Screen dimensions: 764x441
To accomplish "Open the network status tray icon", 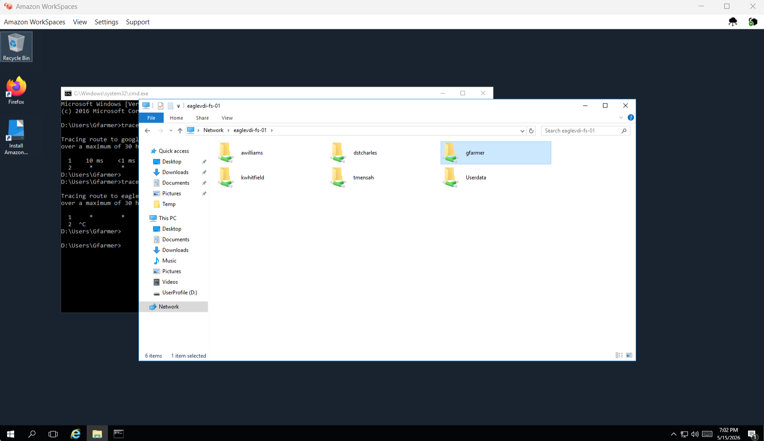I will pos(684,434).
